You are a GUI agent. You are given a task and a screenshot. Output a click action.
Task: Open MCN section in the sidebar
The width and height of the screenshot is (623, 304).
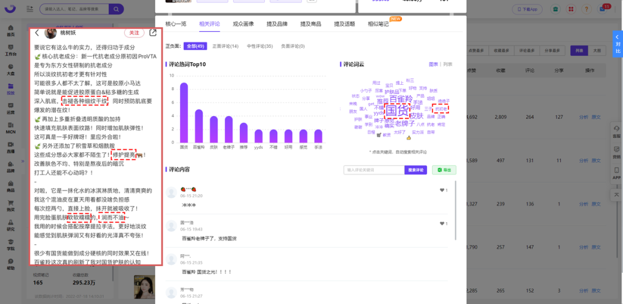[x=11, y=128]
